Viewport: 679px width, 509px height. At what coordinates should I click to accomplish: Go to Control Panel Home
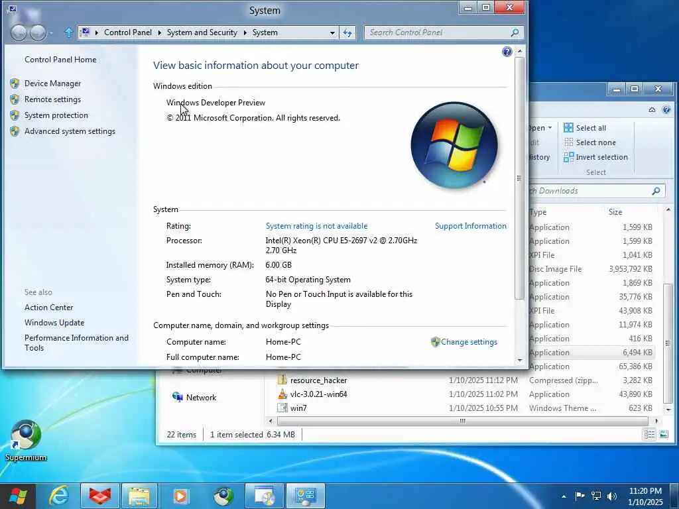point(60,60)
